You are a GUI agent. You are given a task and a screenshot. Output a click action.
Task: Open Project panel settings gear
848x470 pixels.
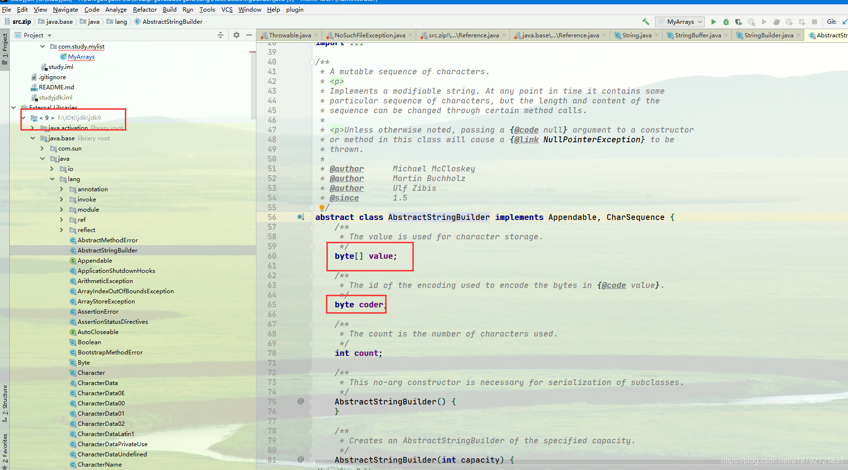click(237, 35)
